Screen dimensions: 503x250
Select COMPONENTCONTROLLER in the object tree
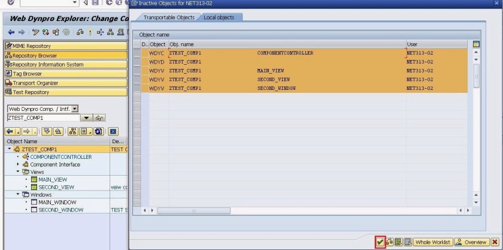click(61, 157)
